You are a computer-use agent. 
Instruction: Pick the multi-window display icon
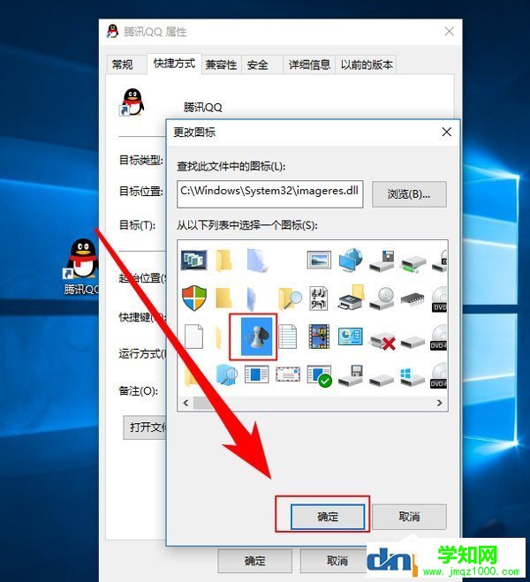(x=193, y=260)
